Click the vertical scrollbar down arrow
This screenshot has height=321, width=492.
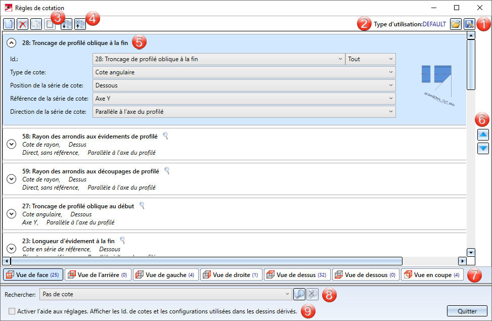471,252
